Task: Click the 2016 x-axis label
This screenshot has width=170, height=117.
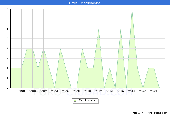Action: click(x=121, y=91)
